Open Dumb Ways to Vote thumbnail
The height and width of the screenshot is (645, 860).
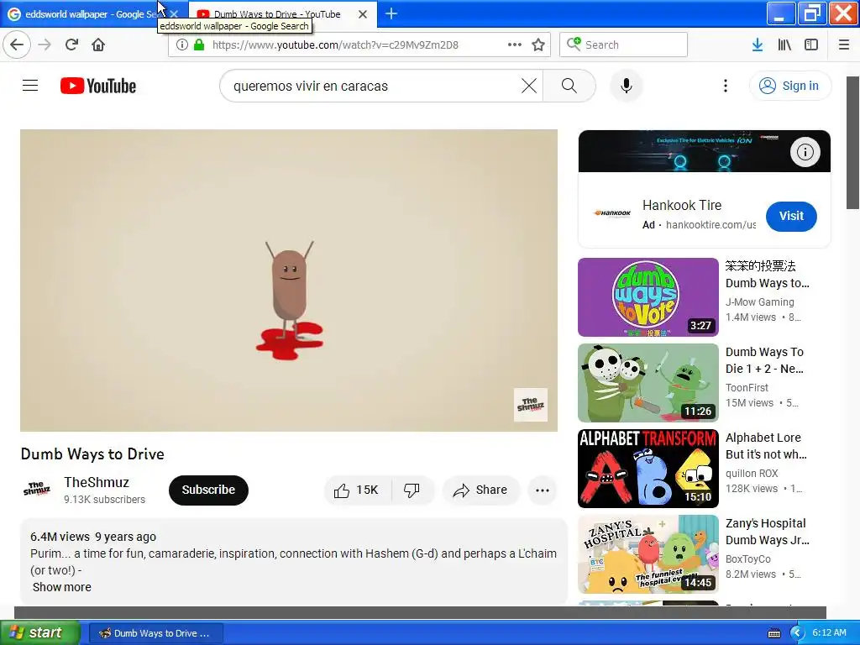648,297
